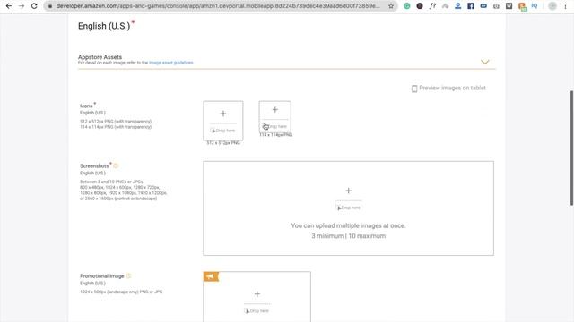Click the Promotional Image field label

coord(102,276)
